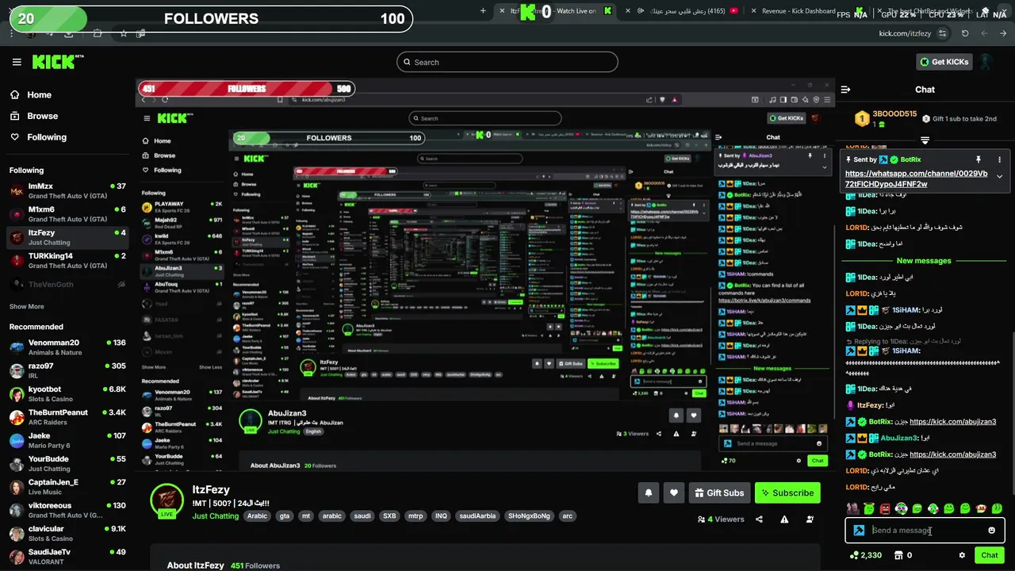
Task: Open Jaeke recommended channel
Action: (x=67, y=440)
